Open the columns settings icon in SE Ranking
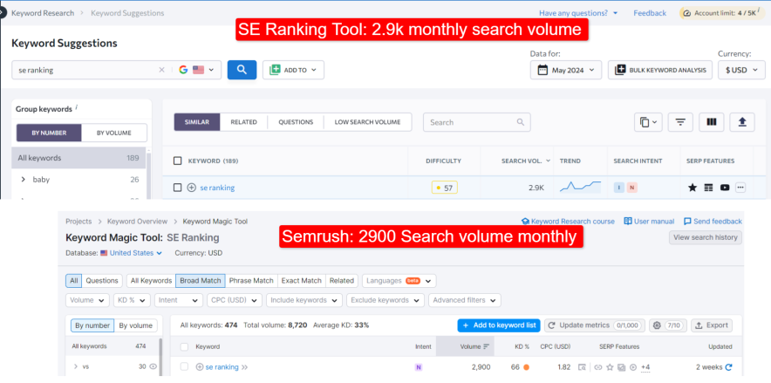 [x=711, y=122]
